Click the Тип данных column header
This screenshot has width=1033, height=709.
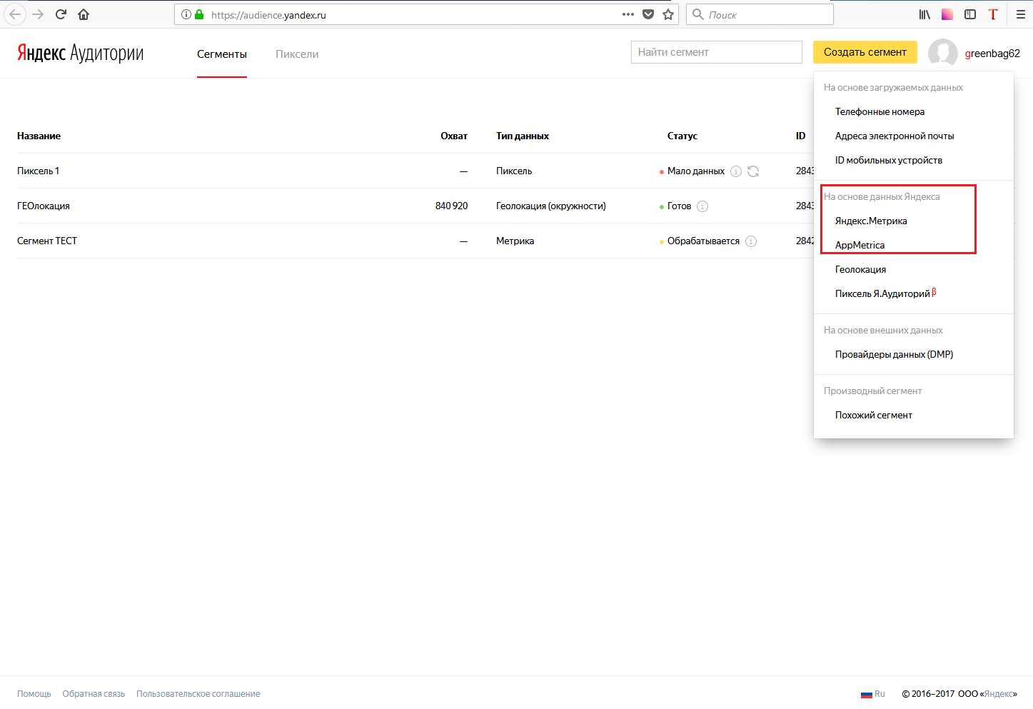523,136
